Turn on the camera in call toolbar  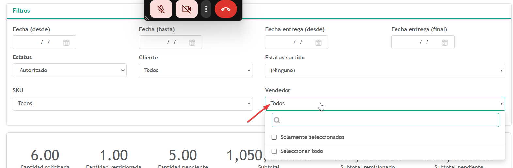point(187,9)
